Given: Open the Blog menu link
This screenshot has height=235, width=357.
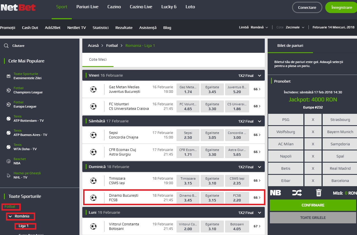Looking at the screenshot, I should coord(167,28).
